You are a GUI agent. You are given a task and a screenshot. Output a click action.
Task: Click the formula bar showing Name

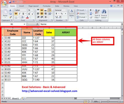(80, 24)
